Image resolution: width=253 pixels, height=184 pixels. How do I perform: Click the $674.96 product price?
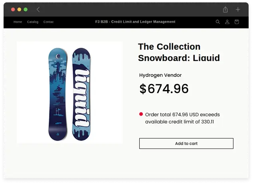click(164, 89)
